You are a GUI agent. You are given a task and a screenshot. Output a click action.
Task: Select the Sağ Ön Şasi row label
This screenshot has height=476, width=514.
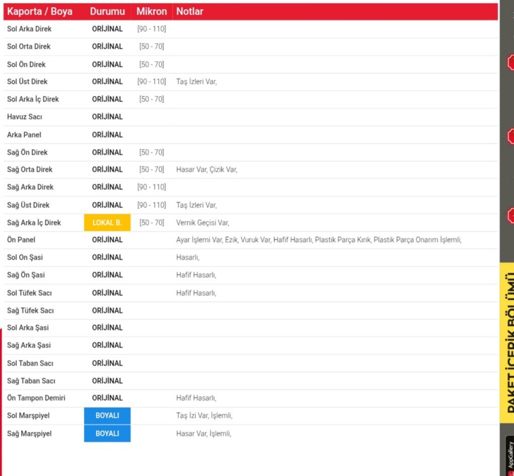coord(26,275)
